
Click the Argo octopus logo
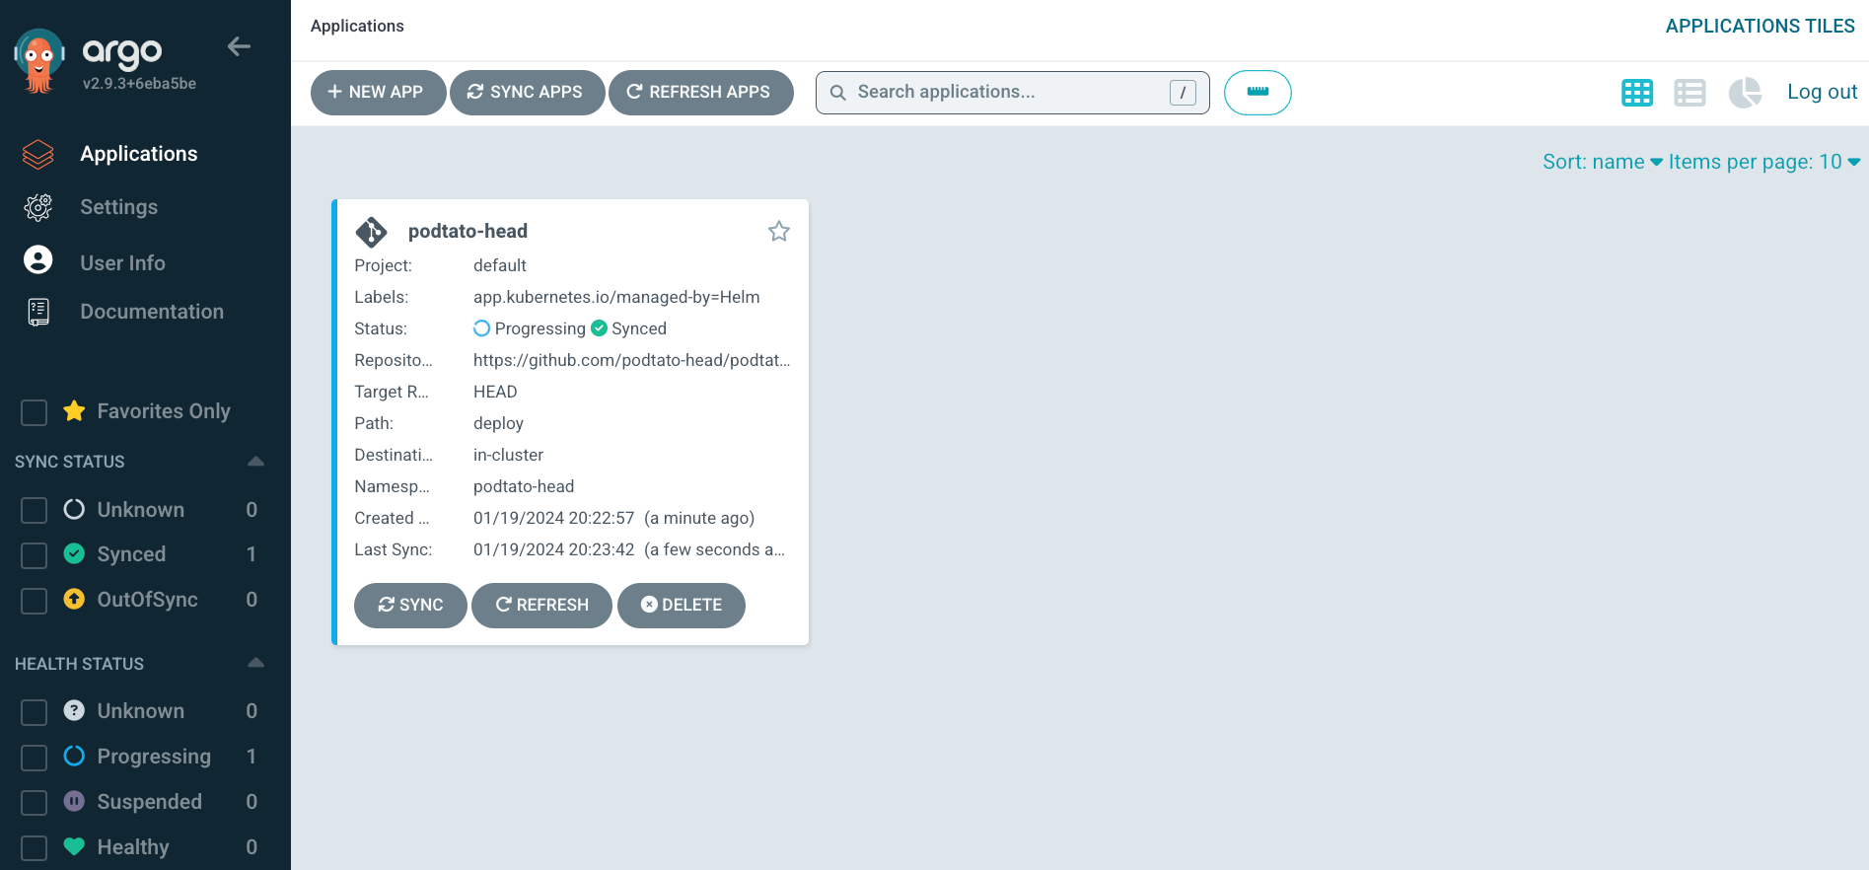click(39, 60)
